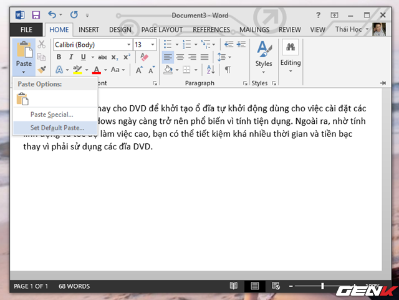Image resolution: width=399 pixels, height=300 pixels.
Task: Click the Text Effects outlined A icon
Action: 59,70
